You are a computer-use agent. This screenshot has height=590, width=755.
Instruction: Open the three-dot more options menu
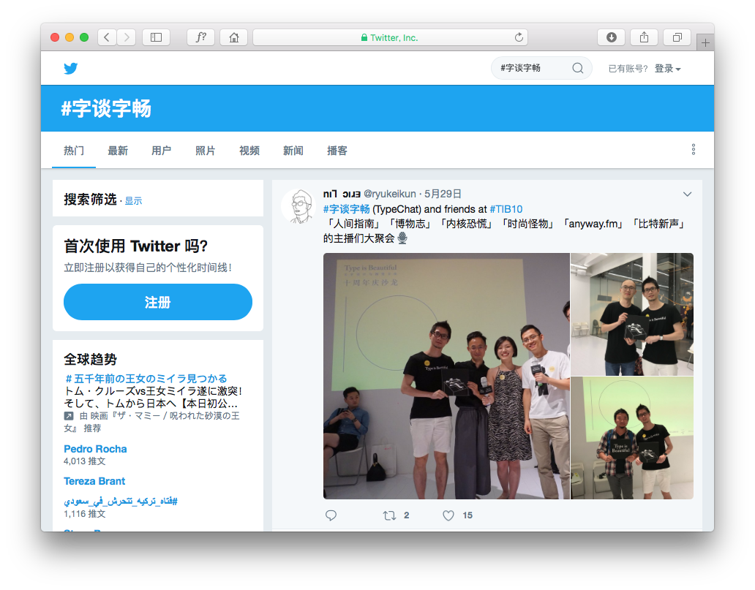click(694, 149)
